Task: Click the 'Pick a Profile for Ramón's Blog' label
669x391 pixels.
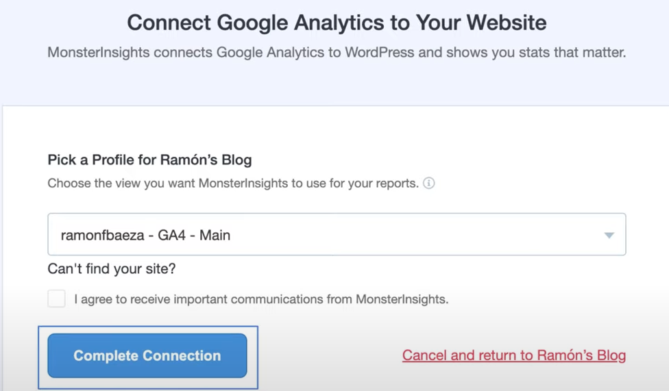Action: click(x=149, y=160)
